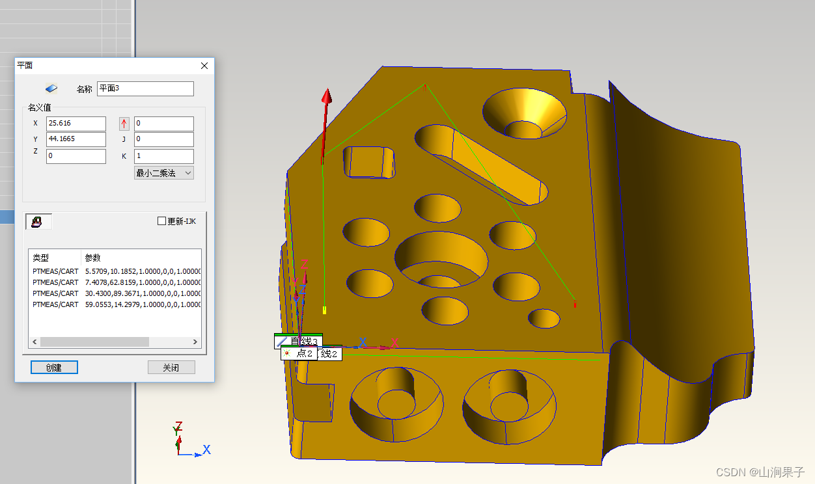Click the J vector field
Screen dimensions: 815x484
164,139
